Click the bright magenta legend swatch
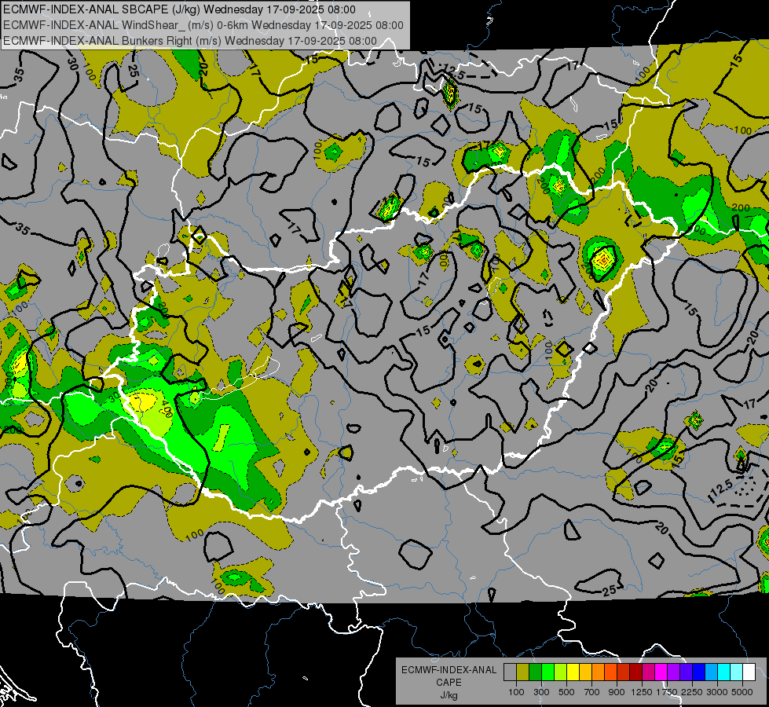The height and width of the screenshot is (707, 769). [661, 672]
